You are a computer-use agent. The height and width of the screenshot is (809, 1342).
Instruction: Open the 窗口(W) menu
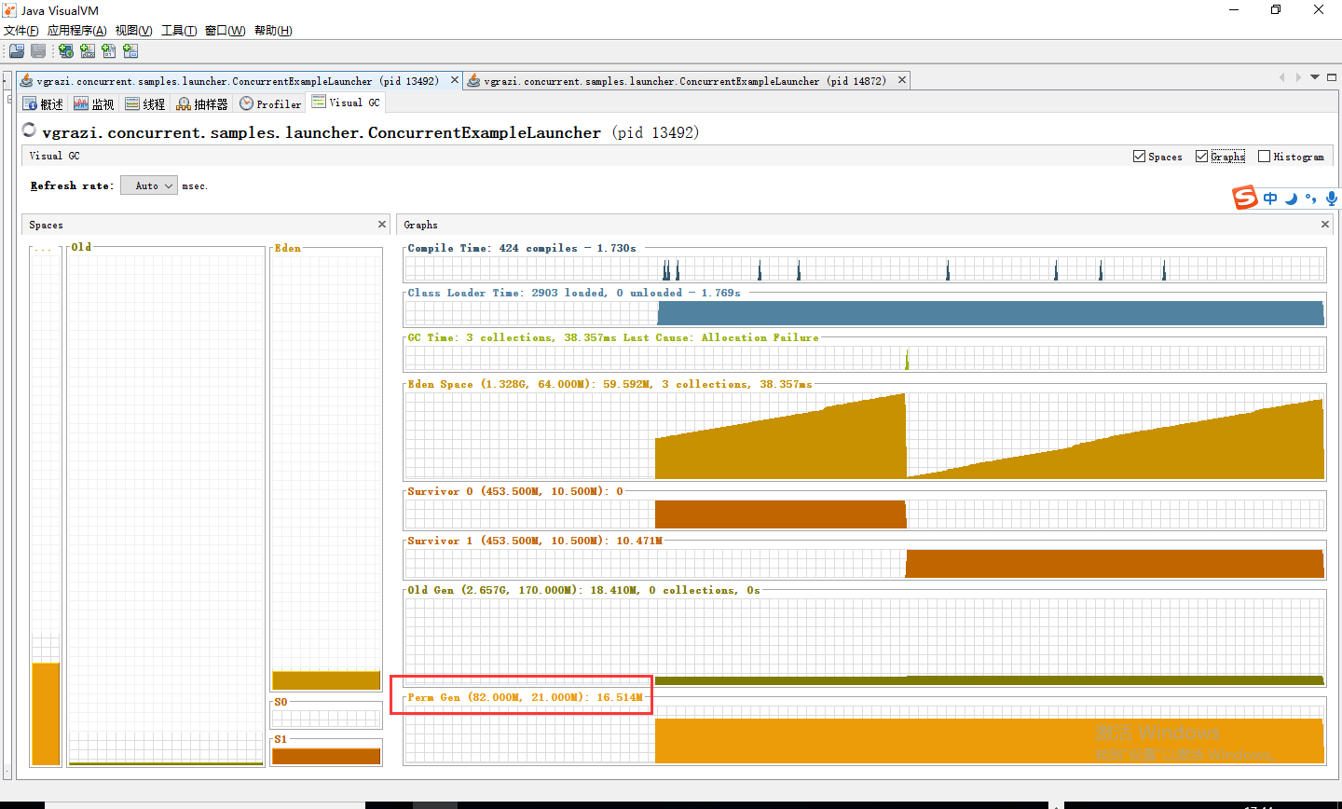tap(225, 31)
